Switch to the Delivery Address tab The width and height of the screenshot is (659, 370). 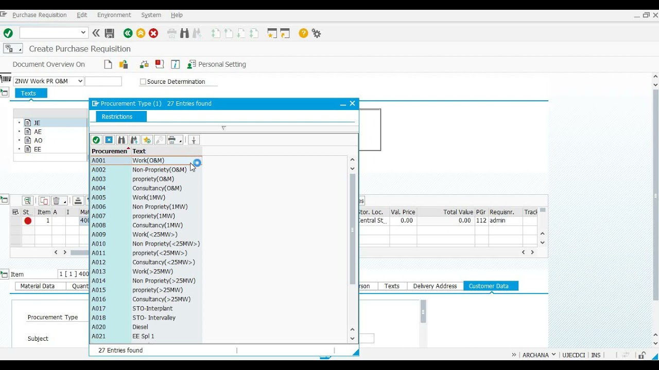(435, 286)
